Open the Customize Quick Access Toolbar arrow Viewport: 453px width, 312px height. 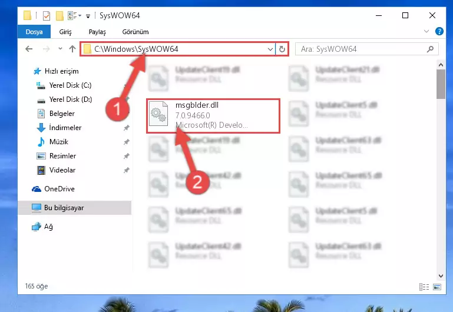point(88,16)
